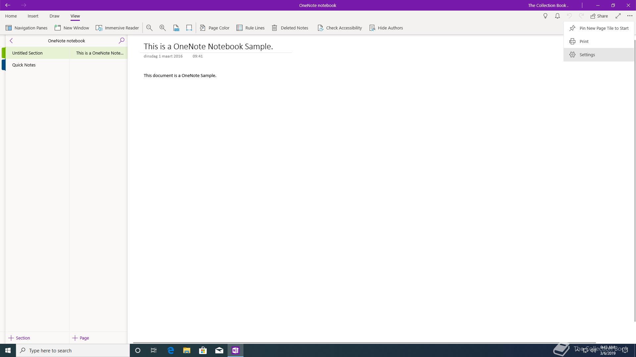
Task: Switch to the Insert tab
Action: coord(33,16)
